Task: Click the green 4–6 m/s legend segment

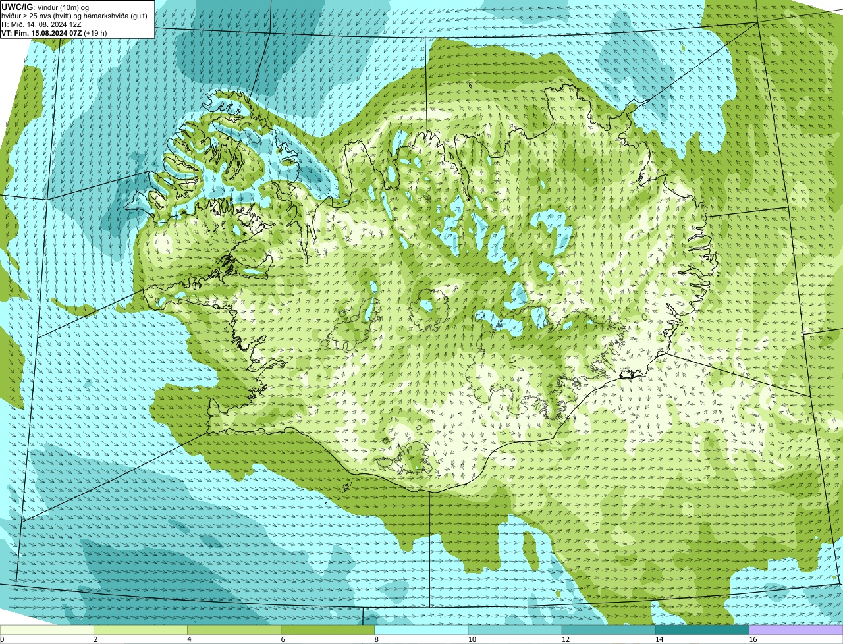Action: (x=234, y=630)
